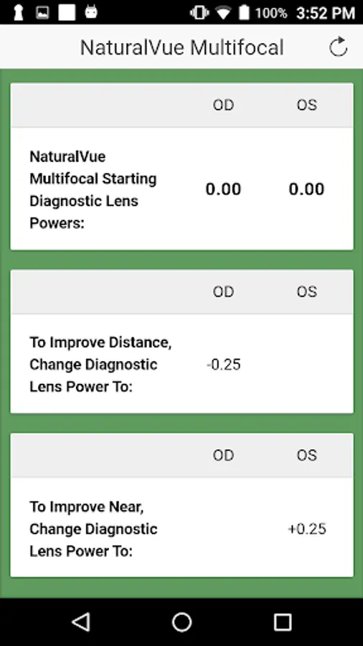Image resolution: width=363 pixels, height=646 pixels.
Task: Tap the keyhole notification icon
Action: coord(18,13)
